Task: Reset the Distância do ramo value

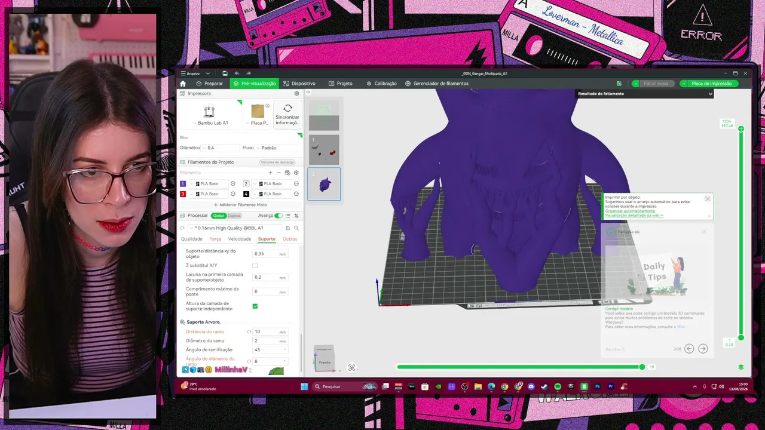Action: tap(249, 332)
